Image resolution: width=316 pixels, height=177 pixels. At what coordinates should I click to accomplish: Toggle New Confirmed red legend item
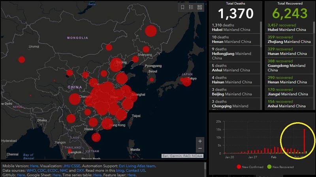tap(250, 167)
